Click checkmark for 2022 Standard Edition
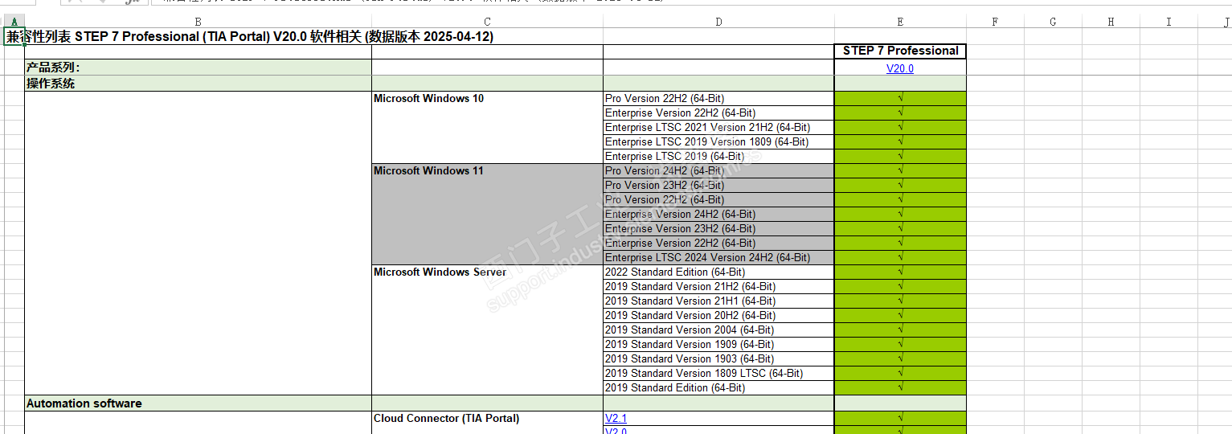 [x=900, y=272]
